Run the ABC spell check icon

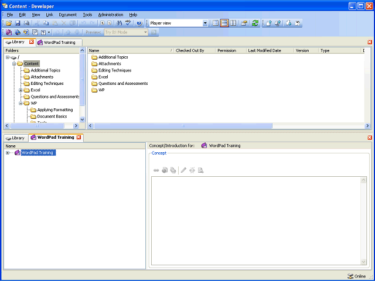point(128,23)
